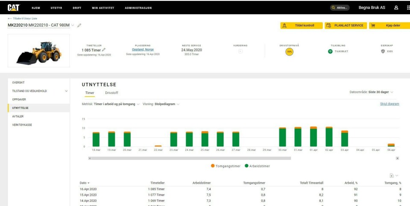The height and width of the screenshot is (206, 410).
Task: Toggle Tomgangstimer legend series
Action: click(226, 166)
